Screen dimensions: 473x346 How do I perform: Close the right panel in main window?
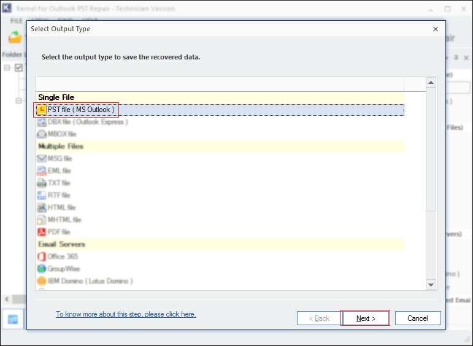[466, 58]
